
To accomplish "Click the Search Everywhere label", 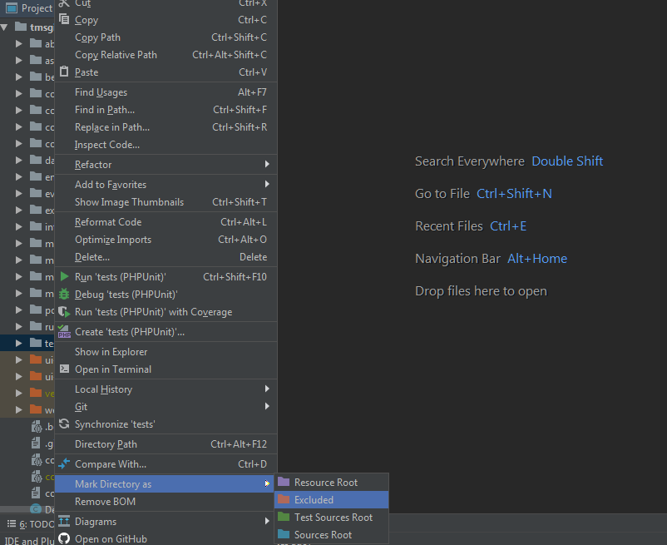I will (x=470, y=161).
